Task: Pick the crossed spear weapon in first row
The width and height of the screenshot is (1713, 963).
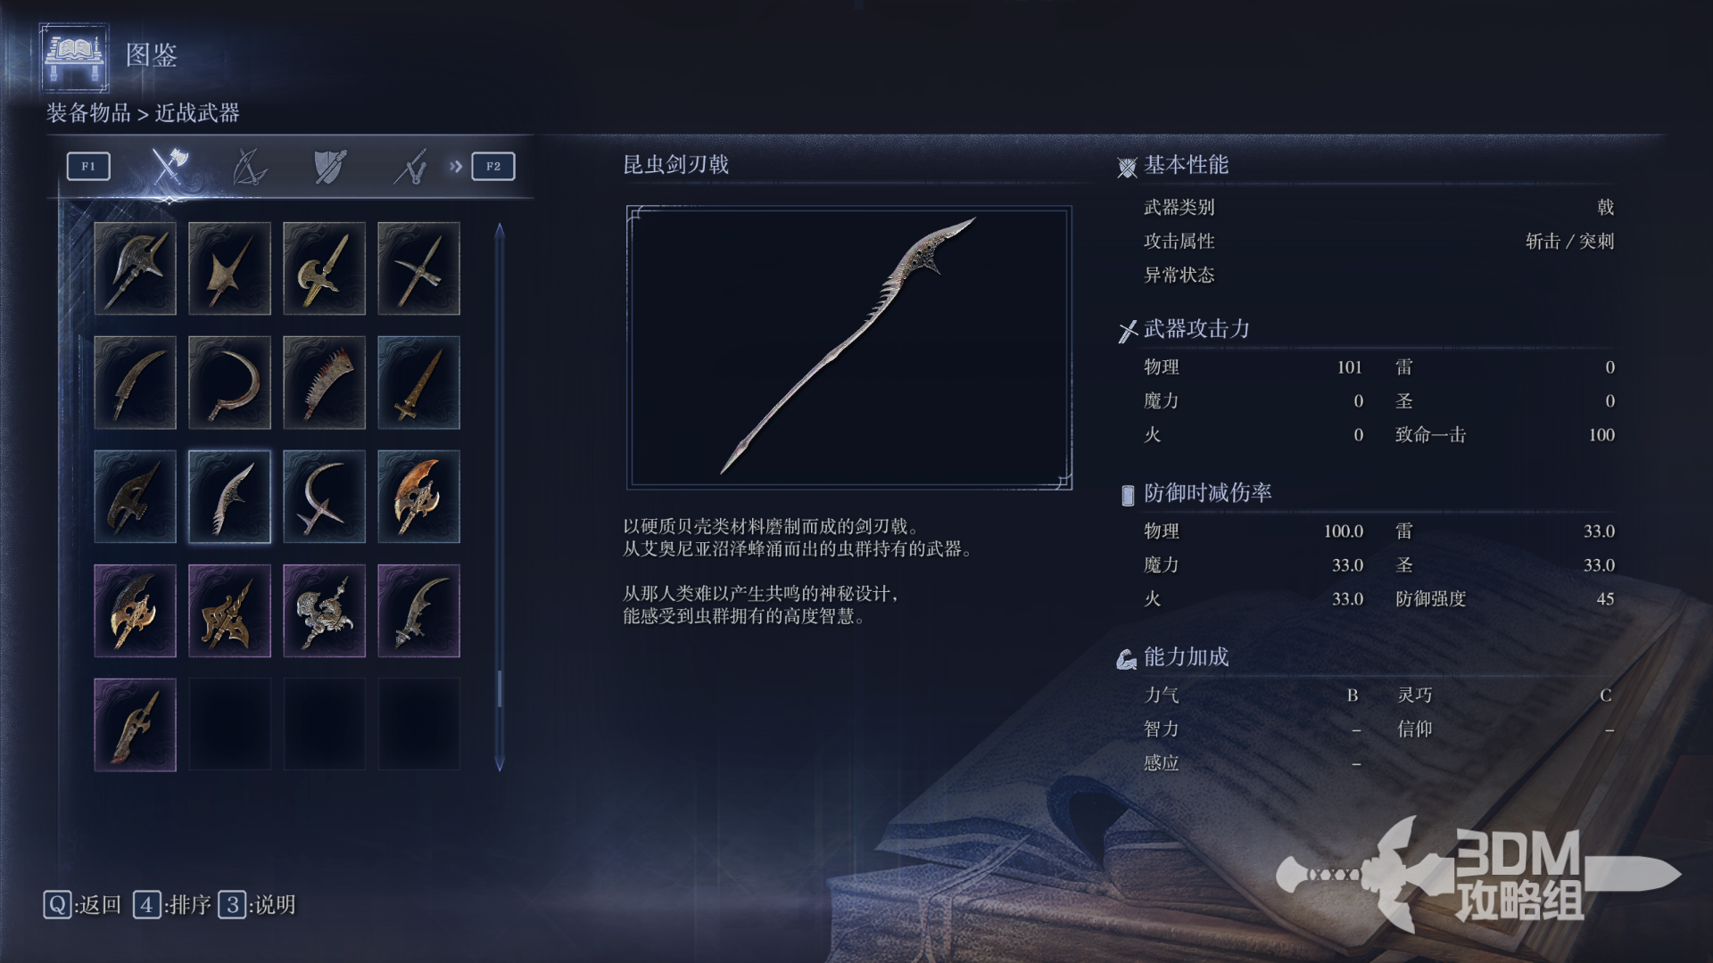Action: [418, 268]
